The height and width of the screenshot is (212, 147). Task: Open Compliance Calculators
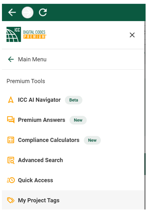(x=49, y=140)
